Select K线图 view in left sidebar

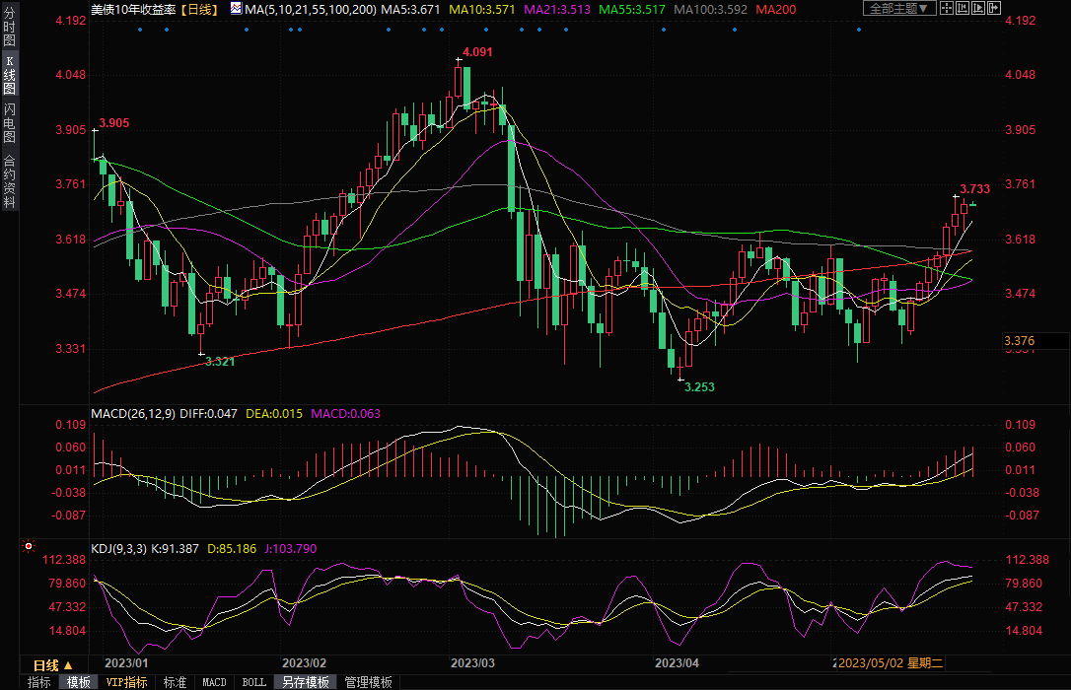pos(9,76)
